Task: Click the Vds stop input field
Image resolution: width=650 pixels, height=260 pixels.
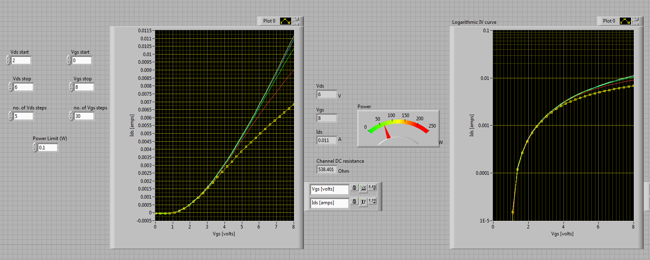Action: pos(23,87)
